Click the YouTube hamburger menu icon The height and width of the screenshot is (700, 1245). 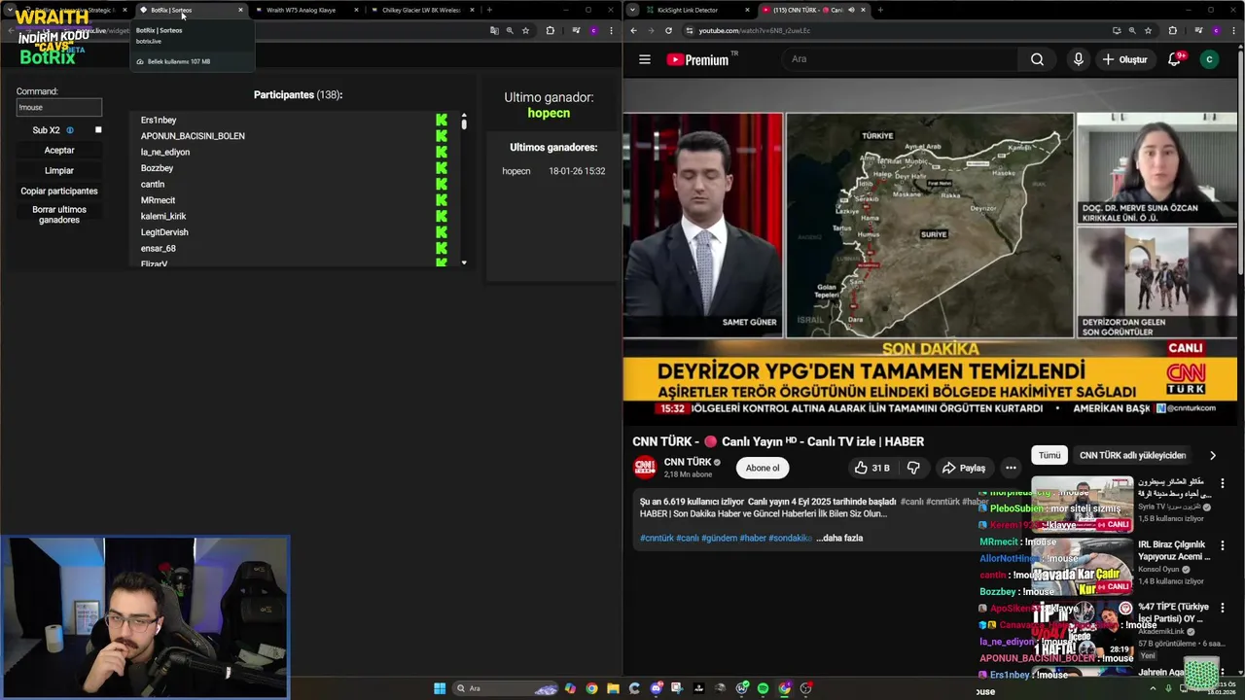(x=644, y=59)
